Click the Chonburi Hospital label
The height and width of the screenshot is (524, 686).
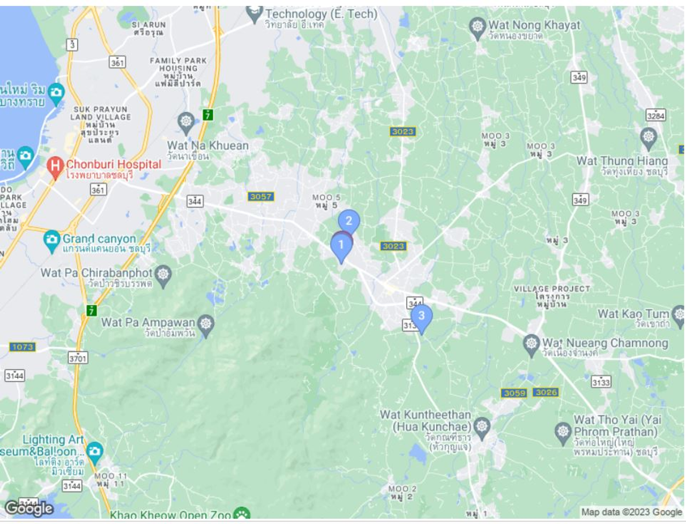(114, 164)
